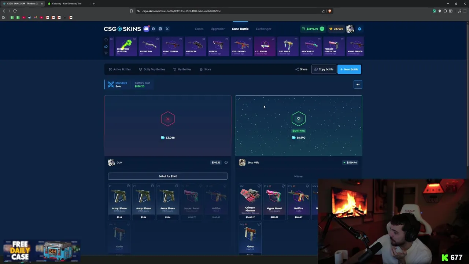Open the Instagram icon in the header

[160, 29]
